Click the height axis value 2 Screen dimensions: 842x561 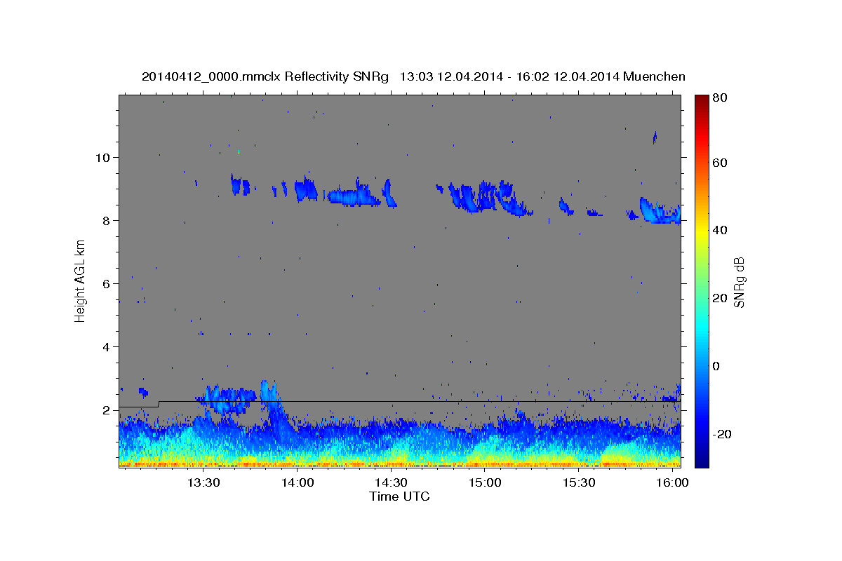tap(105, 410)
